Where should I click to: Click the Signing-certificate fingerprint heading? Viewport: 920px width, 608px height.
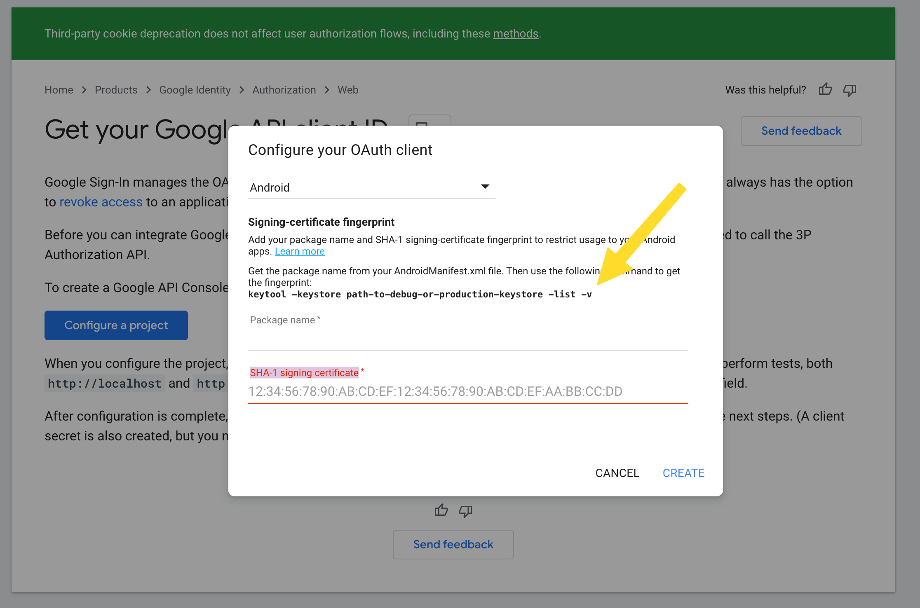321,222
